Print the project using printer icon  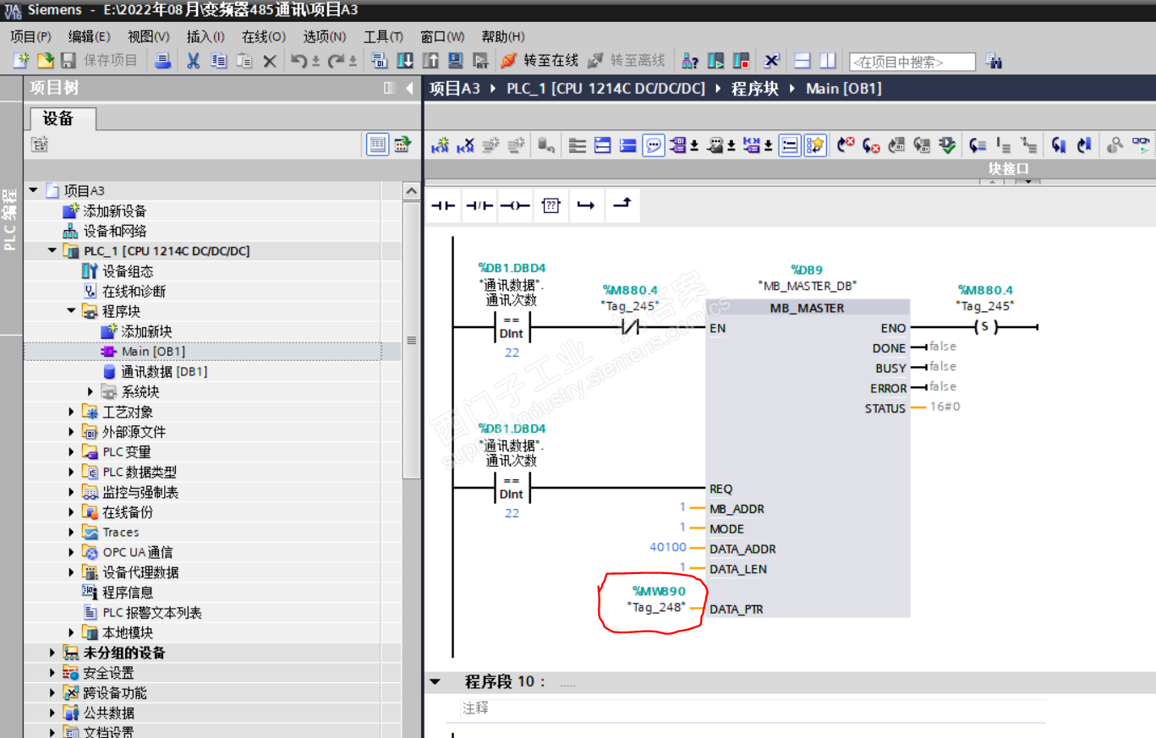[x=164, y=61]
